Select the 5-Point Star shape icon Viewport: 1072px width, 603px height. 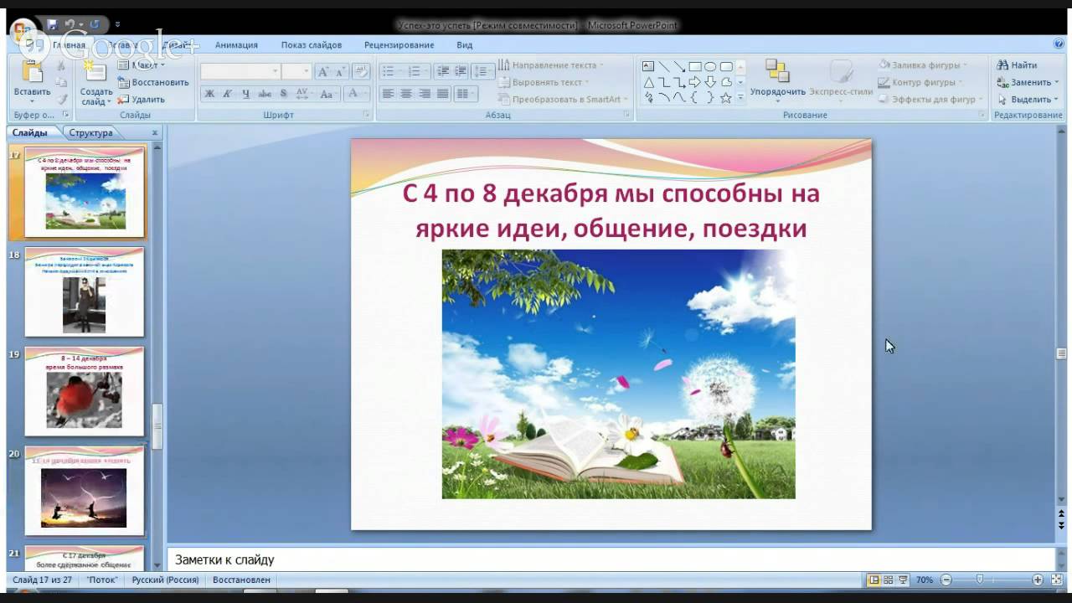coord(726,98)
